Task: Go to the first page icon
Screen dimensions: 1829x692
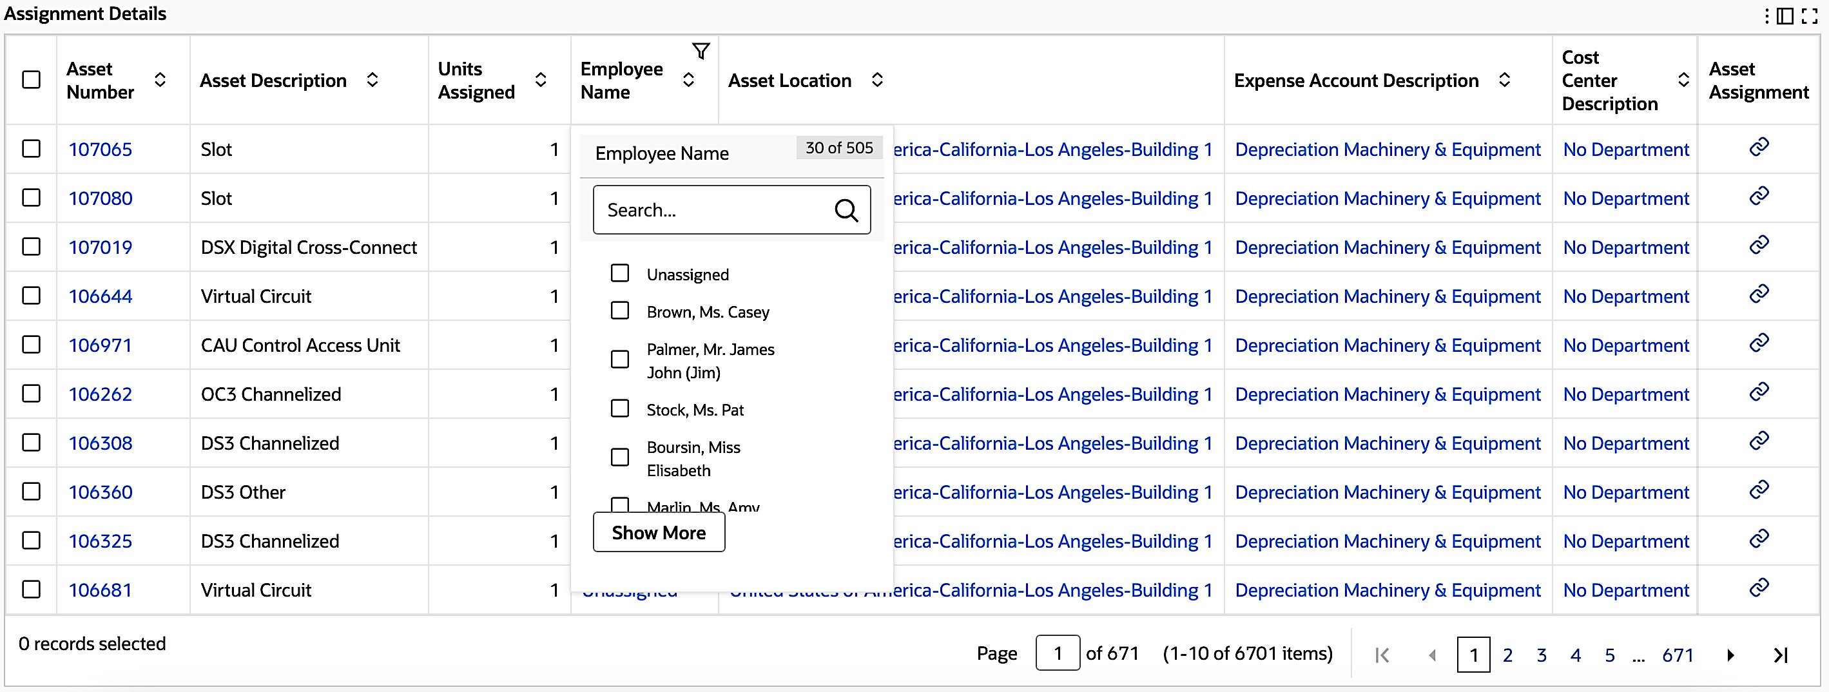Action: click(x=1382, y=655)
